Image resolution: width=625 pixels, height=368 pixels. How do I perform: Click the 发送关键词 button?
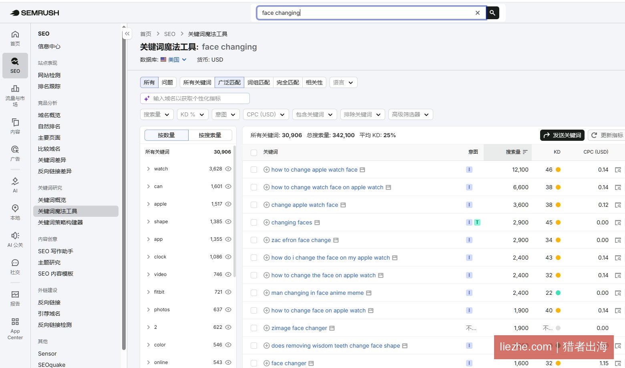[562, 135]
